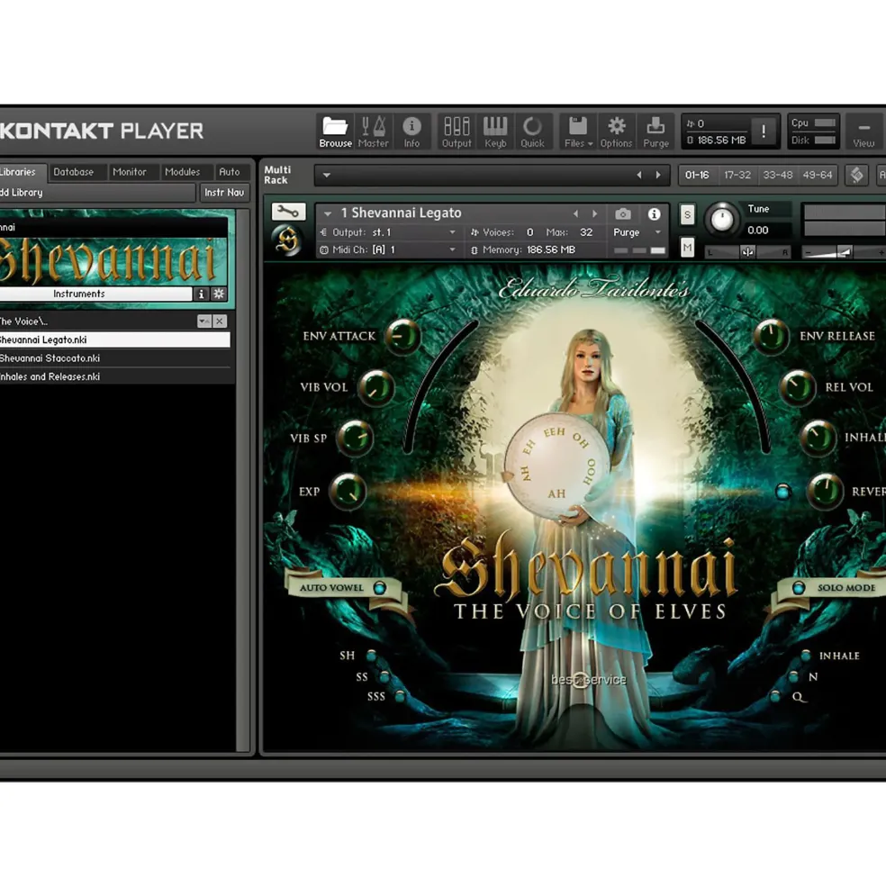The height and width of the screenshot is (887, 886).
Task: Click the diamond aux icon beside 49-64
Action: [x=856, y=175]
